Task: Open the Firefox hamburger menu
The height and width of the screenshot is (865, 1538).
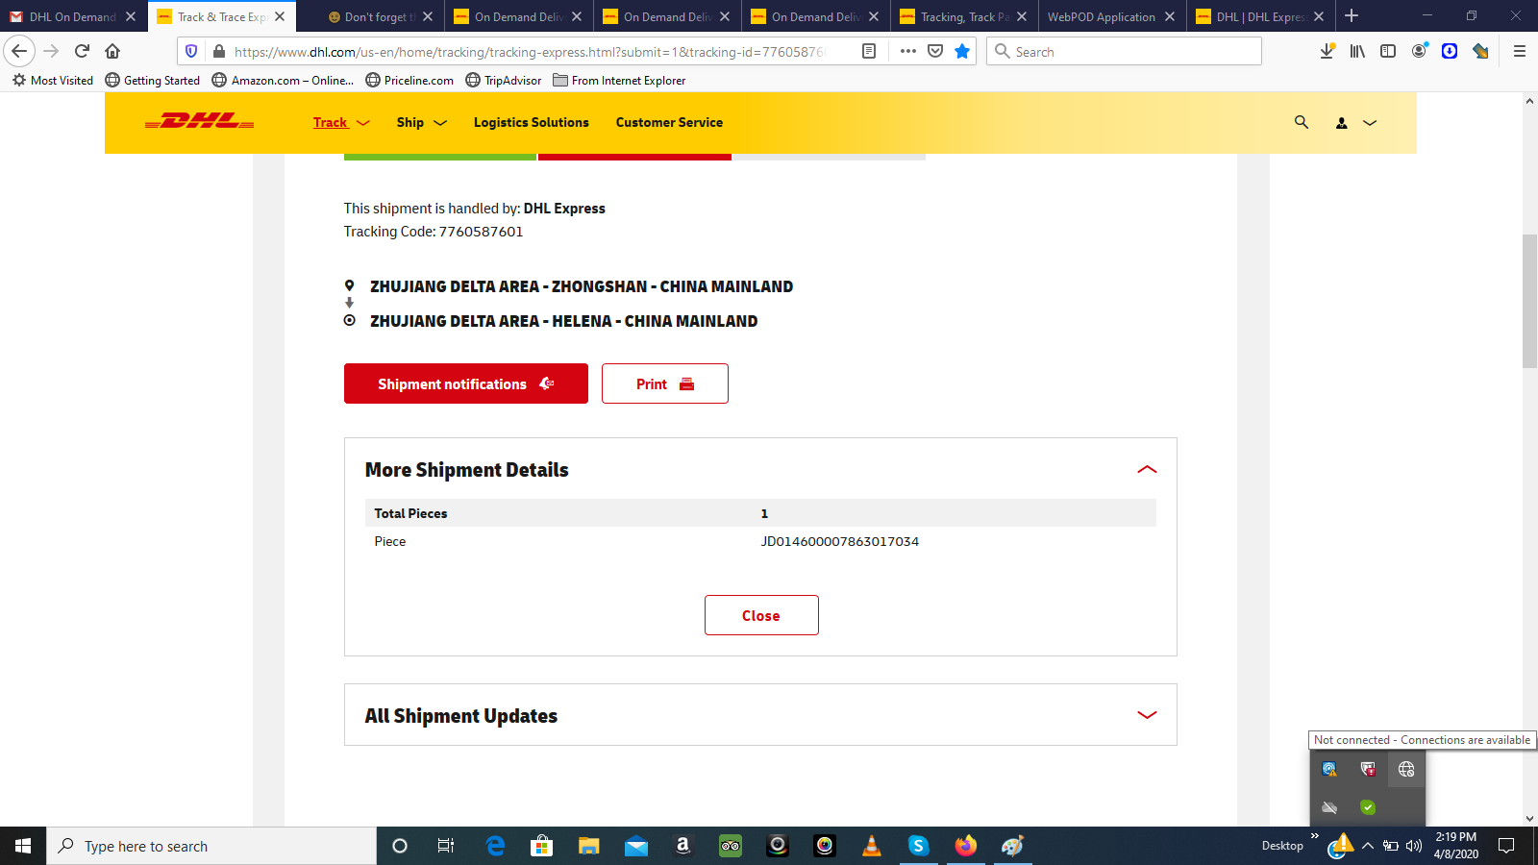Action: tap(1520, 52)
